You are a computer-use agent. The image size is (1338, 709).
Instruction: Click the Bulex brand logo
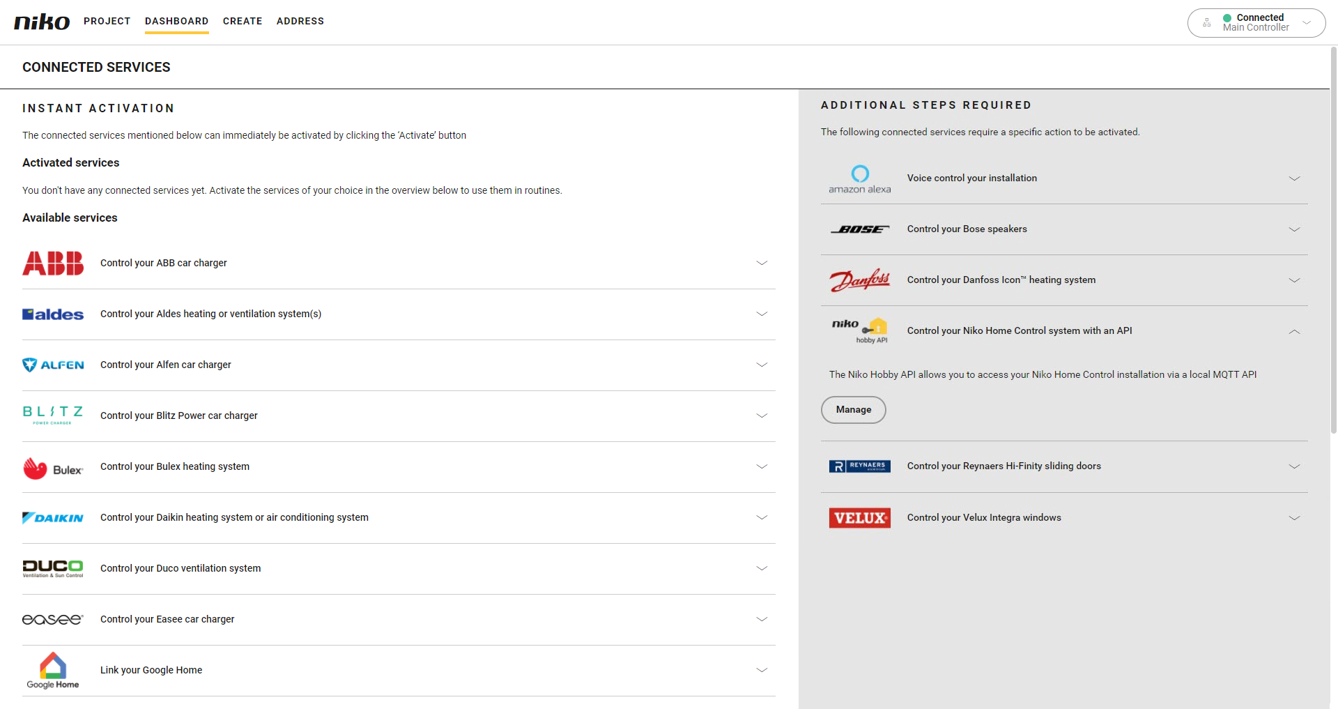pos(53,468)
